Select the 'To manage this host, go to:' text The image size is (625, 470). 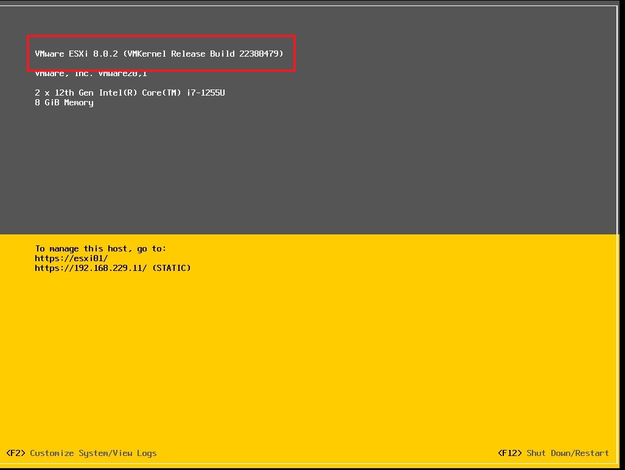pos(100,249)
